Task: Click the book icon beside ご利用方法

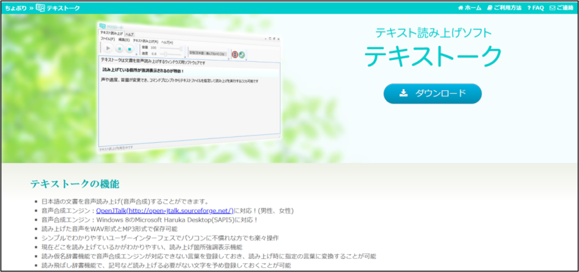Action: (x=490, y=8)
